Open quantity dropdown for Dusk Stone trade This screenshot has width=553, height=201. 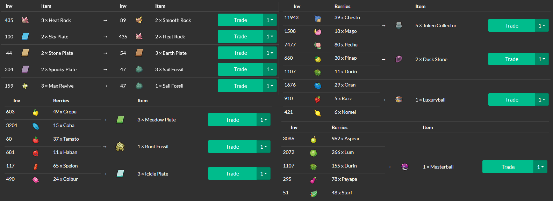pyautogui.click(x=542, y=59)
